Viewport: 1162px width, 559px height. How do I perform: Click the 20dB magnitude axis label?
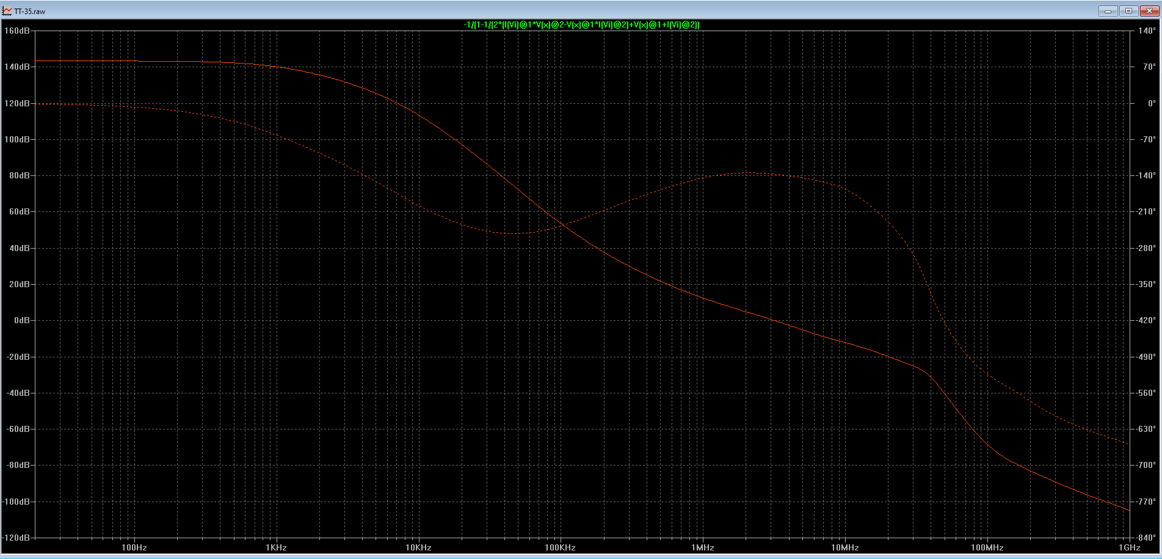point(19,284)
